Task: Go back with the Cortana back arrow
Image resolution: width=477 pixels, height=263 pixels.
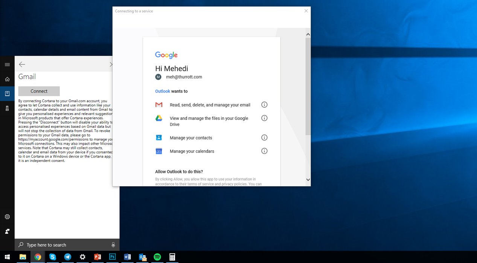Action: coord(22,65)
